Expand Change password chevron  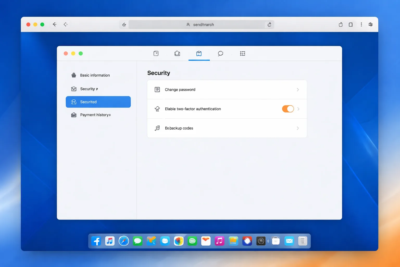tap(298, 90)
